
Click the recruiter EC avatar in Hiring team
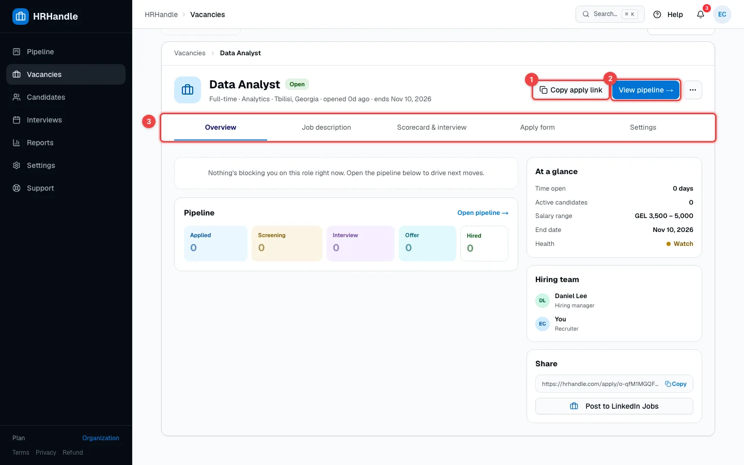(542, 323)
